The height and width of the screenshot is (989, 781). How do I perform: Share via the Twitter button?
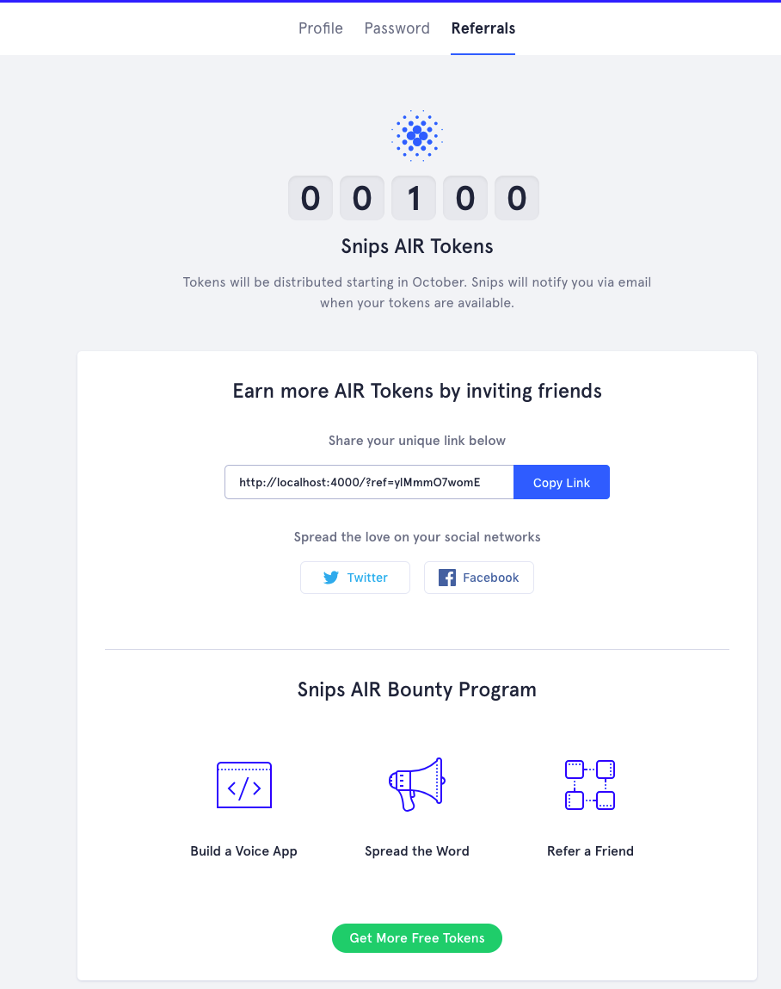coord(355,578)
